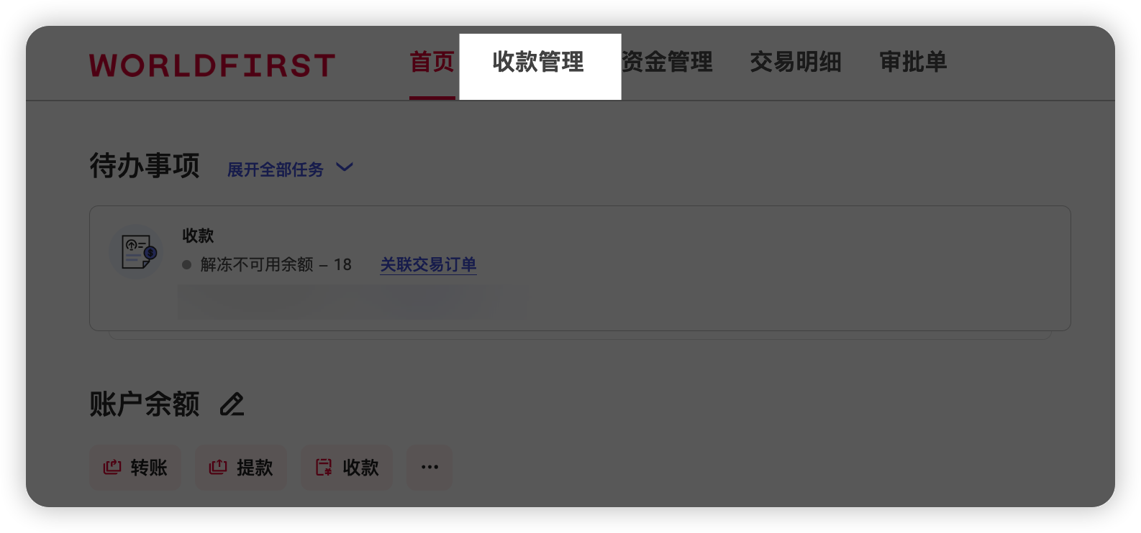Click the 待办事项 heading
Viewport: 1141px width, 533px height.
pos(145,165)
